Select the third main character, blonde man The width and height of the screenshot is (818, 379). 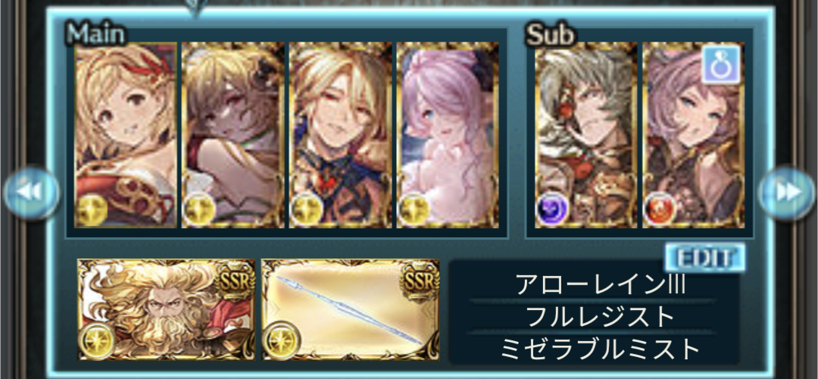tap(340, 135)
